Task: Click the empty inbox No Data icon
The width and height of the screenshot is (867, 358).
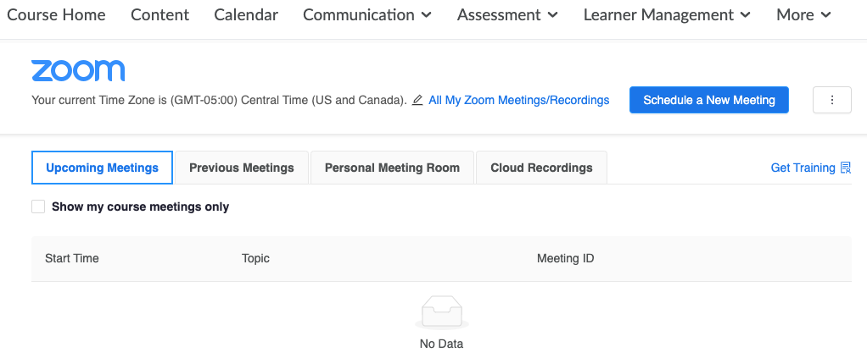Action: pos(441,315)
